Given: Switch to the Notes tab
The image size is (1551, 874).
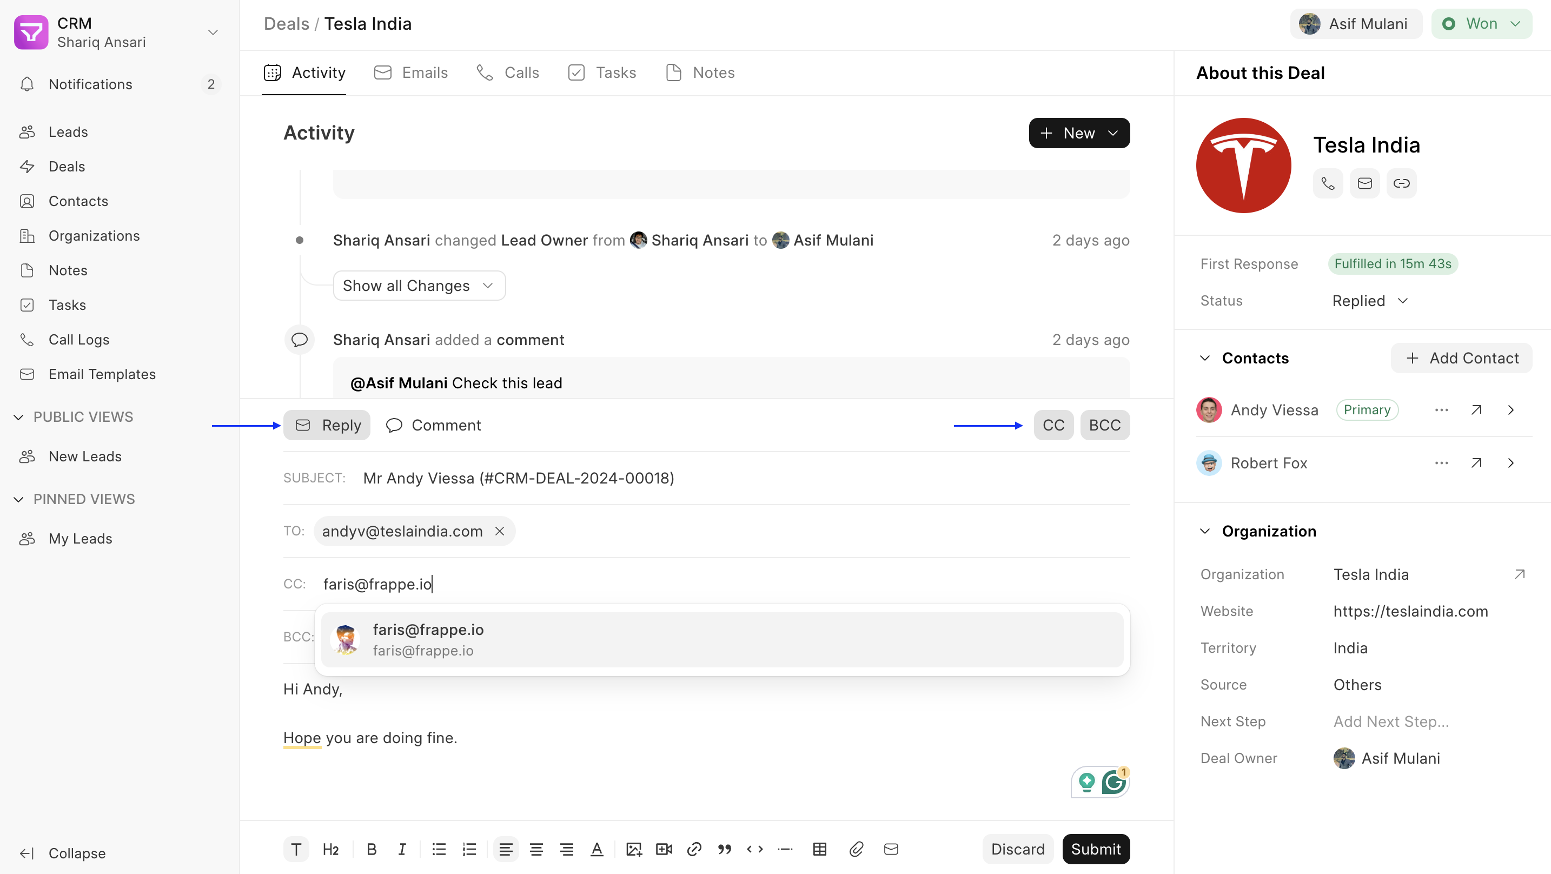Looking at the screenshot, I should click(700, 73).
